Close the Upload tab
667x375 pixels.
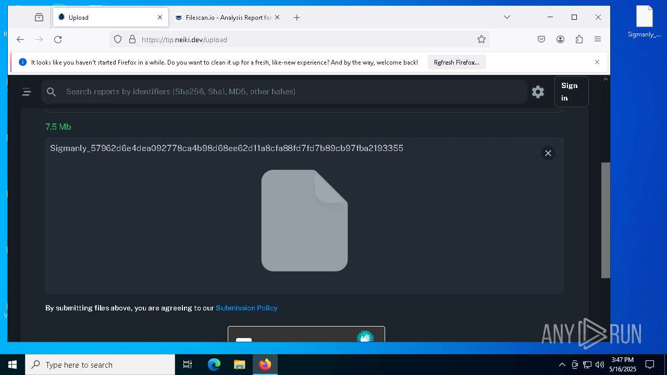click(x=160, y=17)
